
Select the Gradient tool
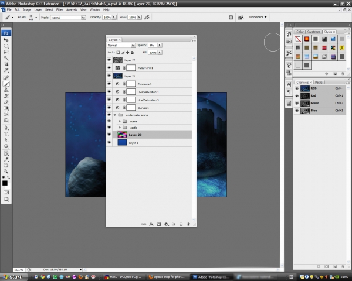coord(6,108)
